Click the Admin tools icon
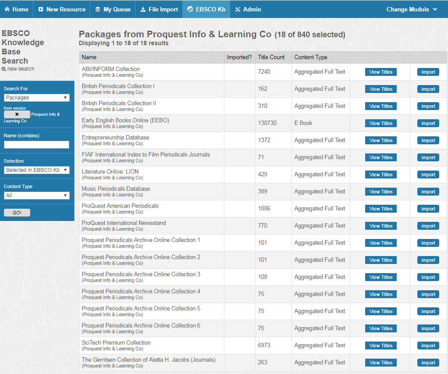Screen dimensions: 448x374 coord(238,10)
